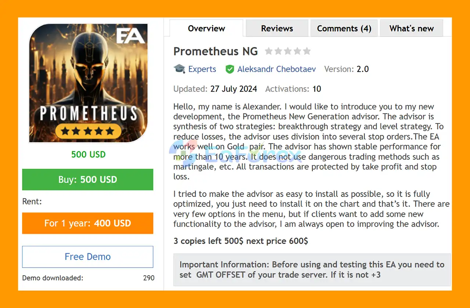Open the Experts category link

(202, 69)
